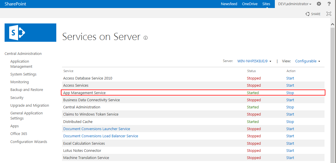Go to Security settings
Viewport: 336px width, 163px height.
coord(17,98)
